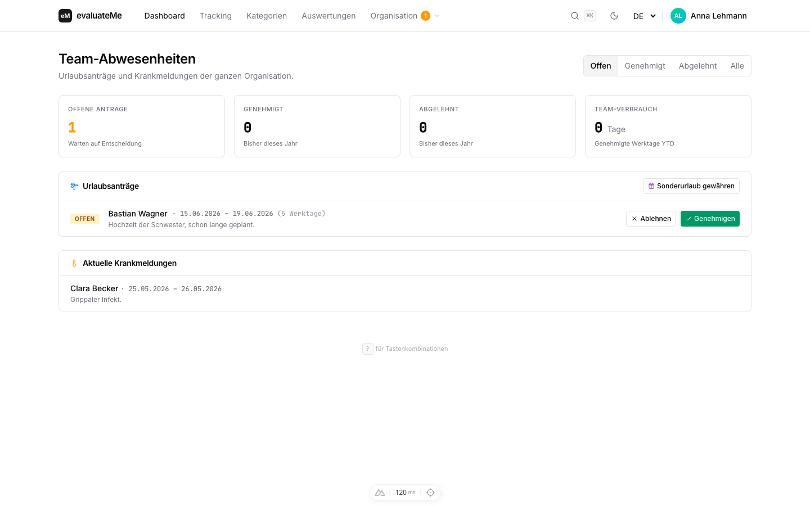Click Sonderurlaub gewähren button

click(691, 186)
